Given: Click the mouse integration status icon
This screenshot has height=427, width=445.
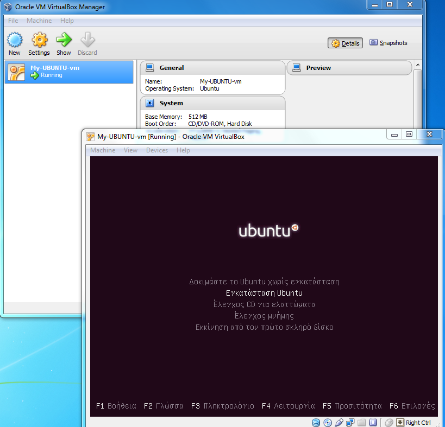Looking at the screenshot, I should [x=389, y=423].
